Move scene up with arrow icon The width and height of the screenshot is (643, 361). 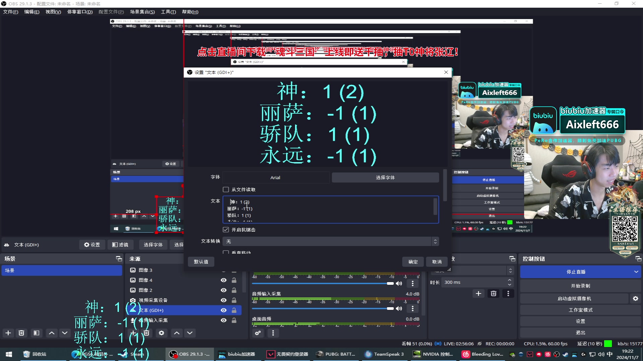52,333
